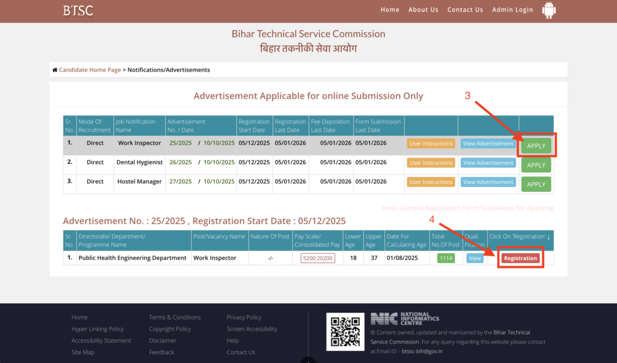
Task: Open the Privacy Policy footer link
Action: tap(244, 317)
